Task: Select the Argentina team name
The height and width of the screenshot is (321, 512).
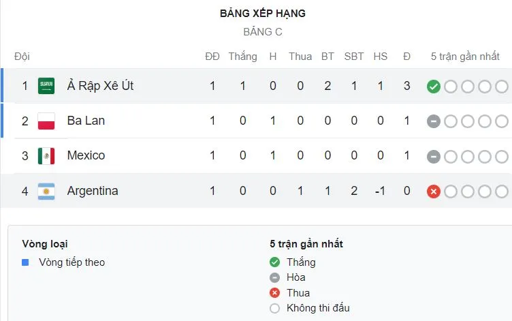Action: [x=93, y=192]
